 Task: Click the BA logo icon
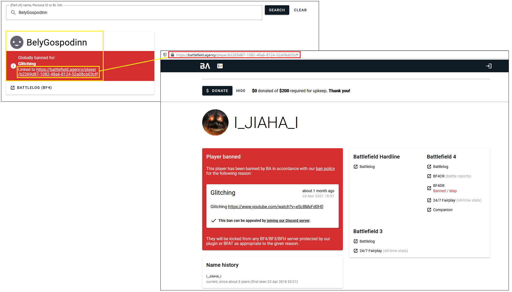pyautogui.click(x=205, y=66)
